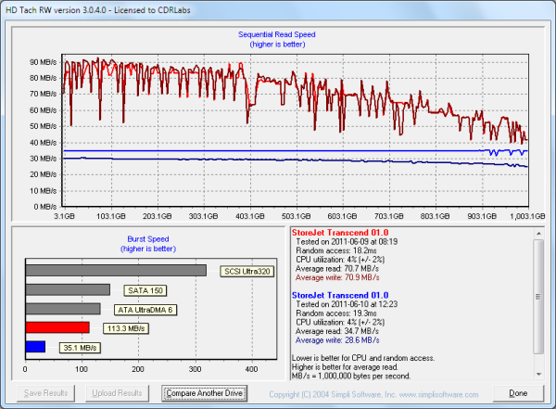Click the gray SCSI Ultra320 reference bar
Viewport: 556px width, 409px height.
point(116,271)
